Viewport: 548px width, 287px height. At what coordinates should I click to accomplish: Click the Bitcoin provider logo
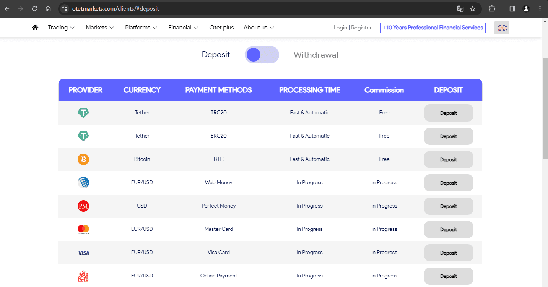83,159
